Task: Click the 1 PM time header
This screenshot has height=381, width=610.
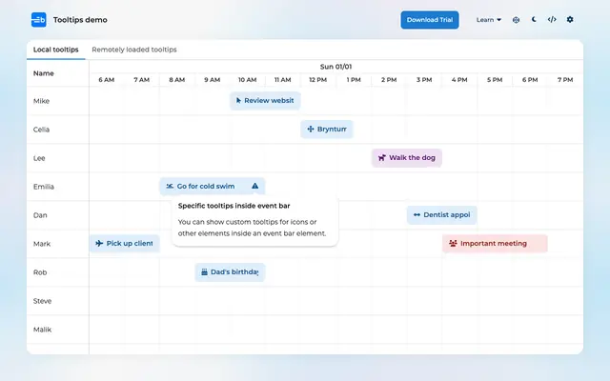Action: click(x=354, y=80)
